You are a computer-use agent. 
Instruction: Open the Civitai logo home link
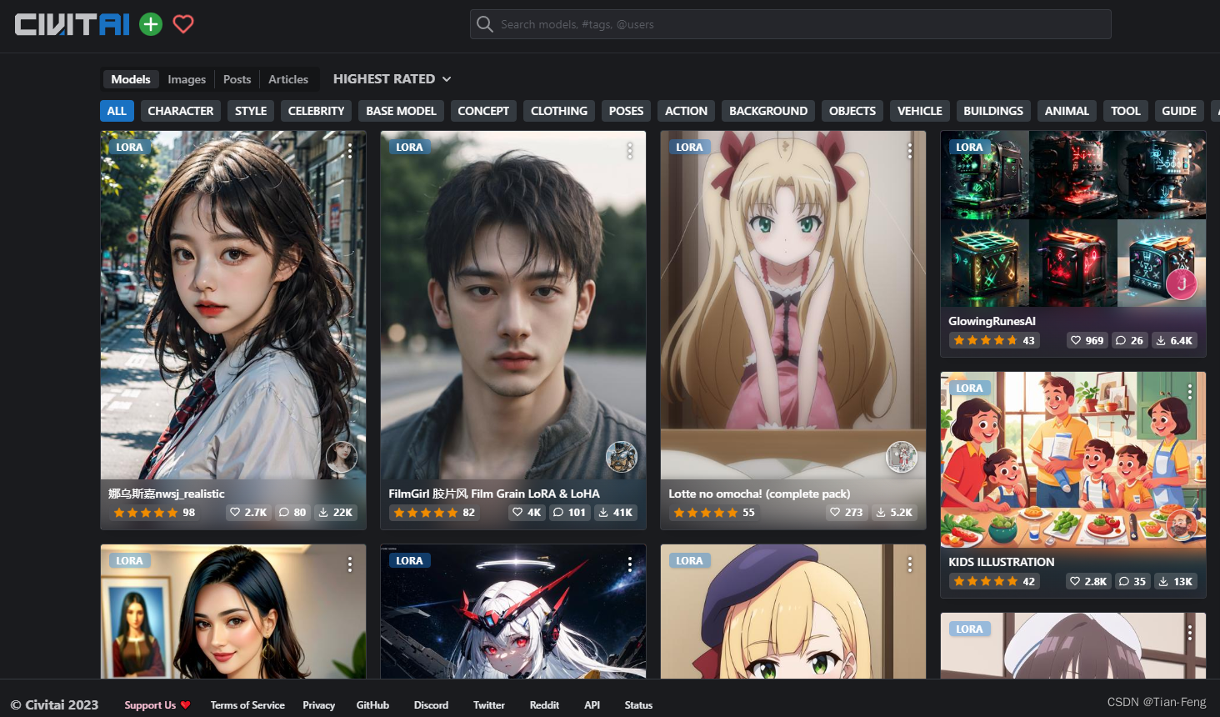coord(72,24)
